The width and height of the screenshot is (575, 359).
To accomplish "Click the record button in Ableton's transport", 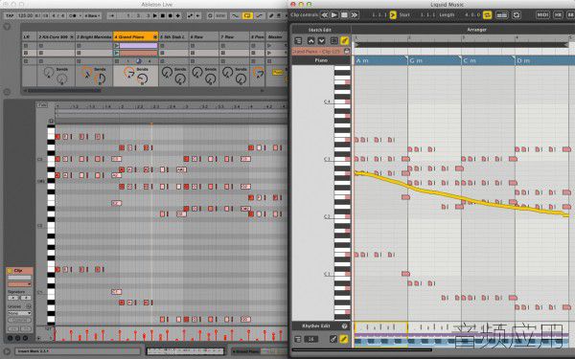I will [171, 15].
